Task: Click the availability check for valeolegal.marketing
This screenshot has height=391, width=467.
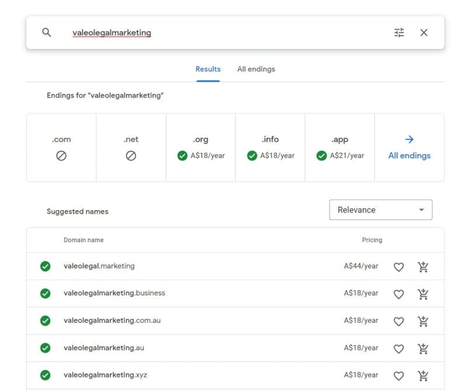Action: click(46, 266)
